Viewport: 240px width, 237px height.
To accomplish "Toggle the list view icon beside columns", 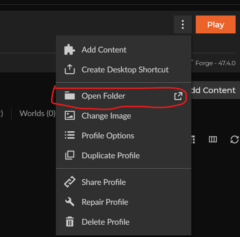I will (x=193, y=139).
